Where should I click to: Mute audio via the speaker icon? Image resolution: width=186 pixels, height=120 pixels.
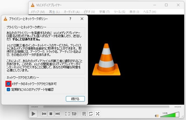[156, 116]
